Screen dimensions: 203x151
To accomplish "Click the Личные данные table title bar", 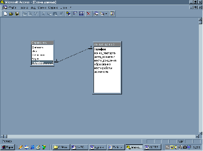I will coord(107,45).
